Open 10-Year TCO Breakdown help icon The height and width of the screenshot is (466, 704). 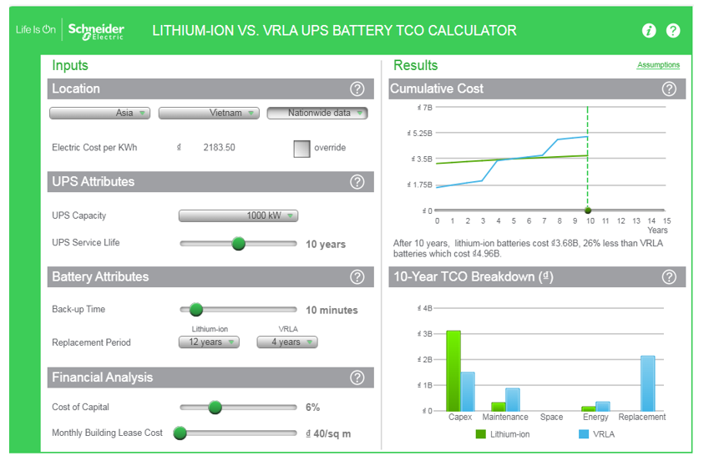[669, 277]
